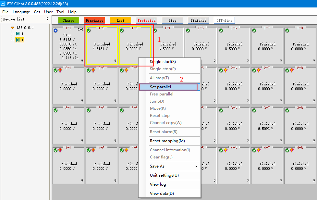Choose View data(D) in context menu
Screen dimensions: 317x200
point(162,194)
